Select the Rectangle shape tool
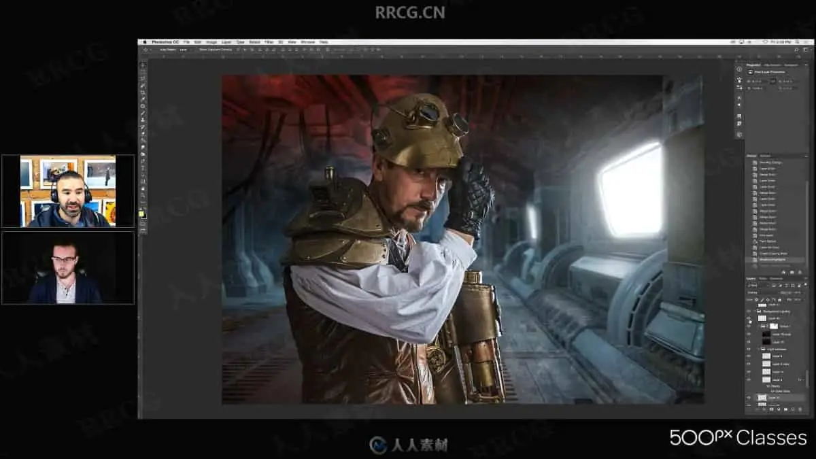The width and height of the screenshot is (816, 459). coord(143,182)
